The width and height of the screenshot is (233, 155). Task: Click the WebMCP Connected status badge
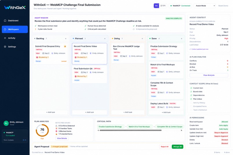click(x=180, y=6)
